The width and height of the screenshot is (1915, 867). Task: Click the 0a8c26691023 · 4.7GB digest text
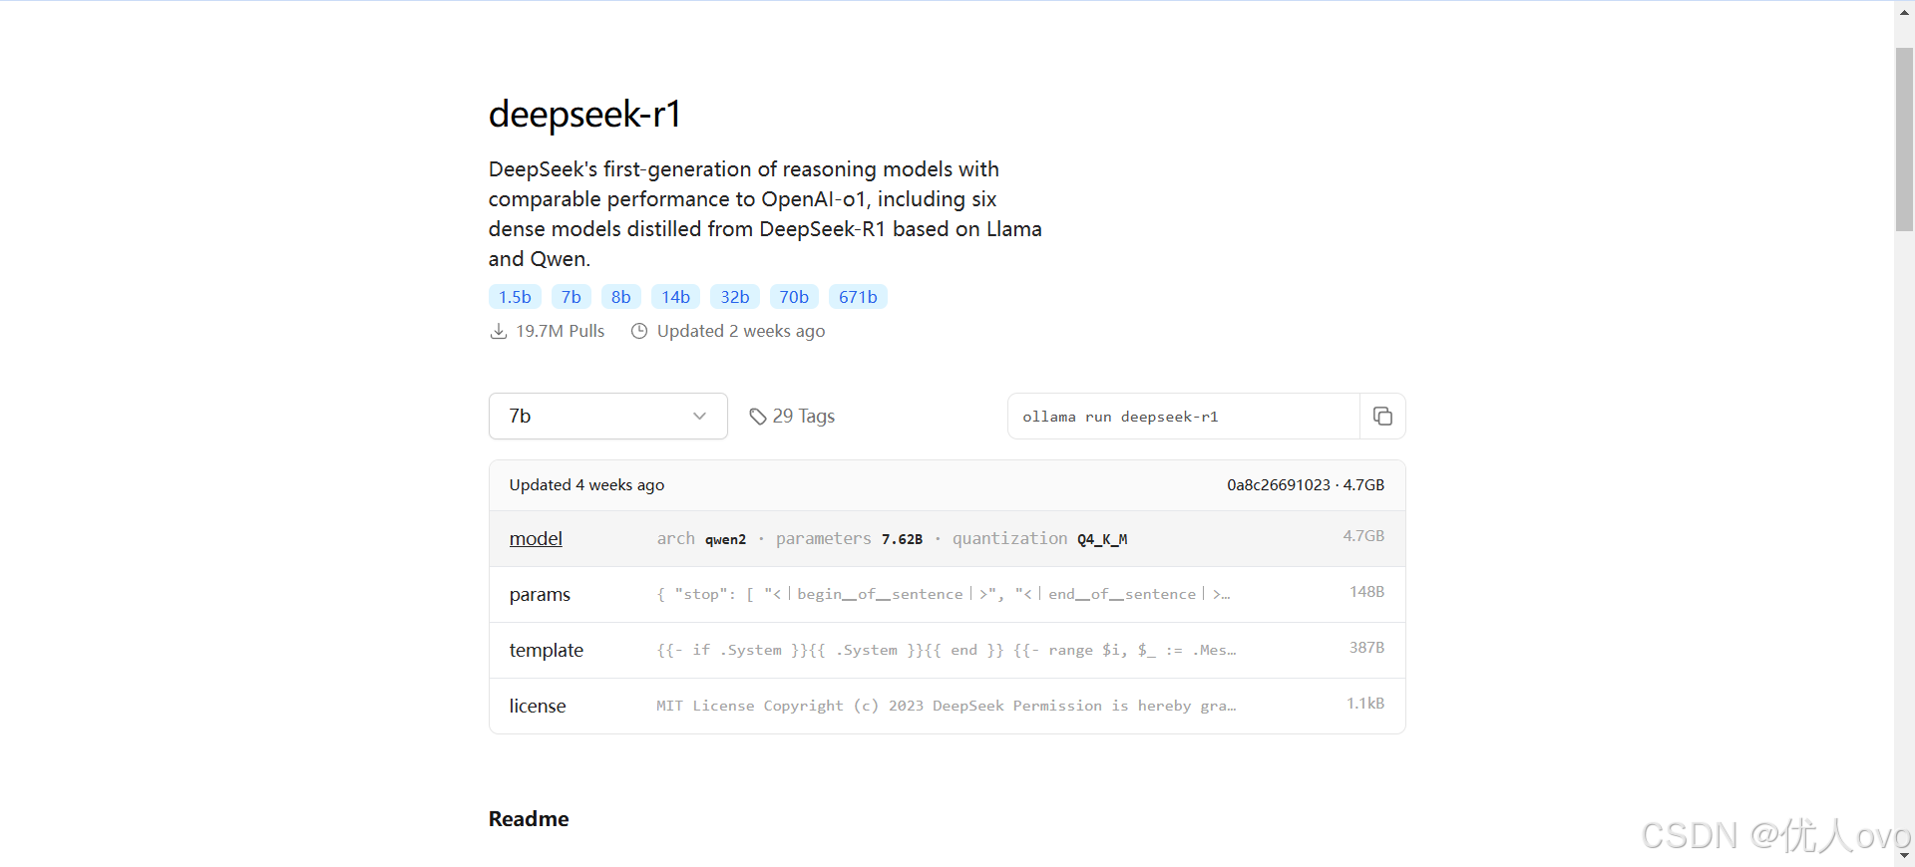coord(1306,485)
